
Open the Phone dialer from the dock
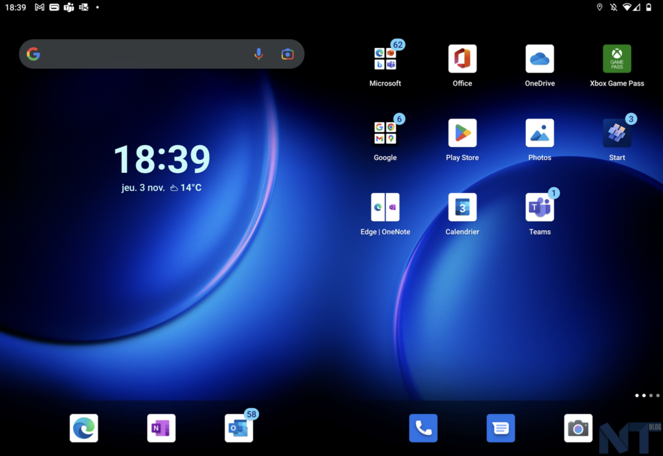coord(423,428)
